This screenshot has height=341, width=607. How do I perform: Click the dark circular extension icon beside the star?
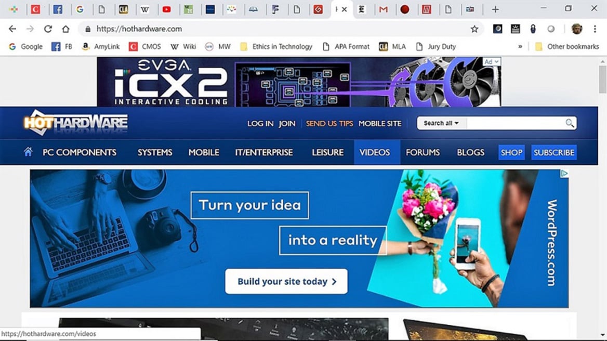pyautogui.click(x=497, y=29)
